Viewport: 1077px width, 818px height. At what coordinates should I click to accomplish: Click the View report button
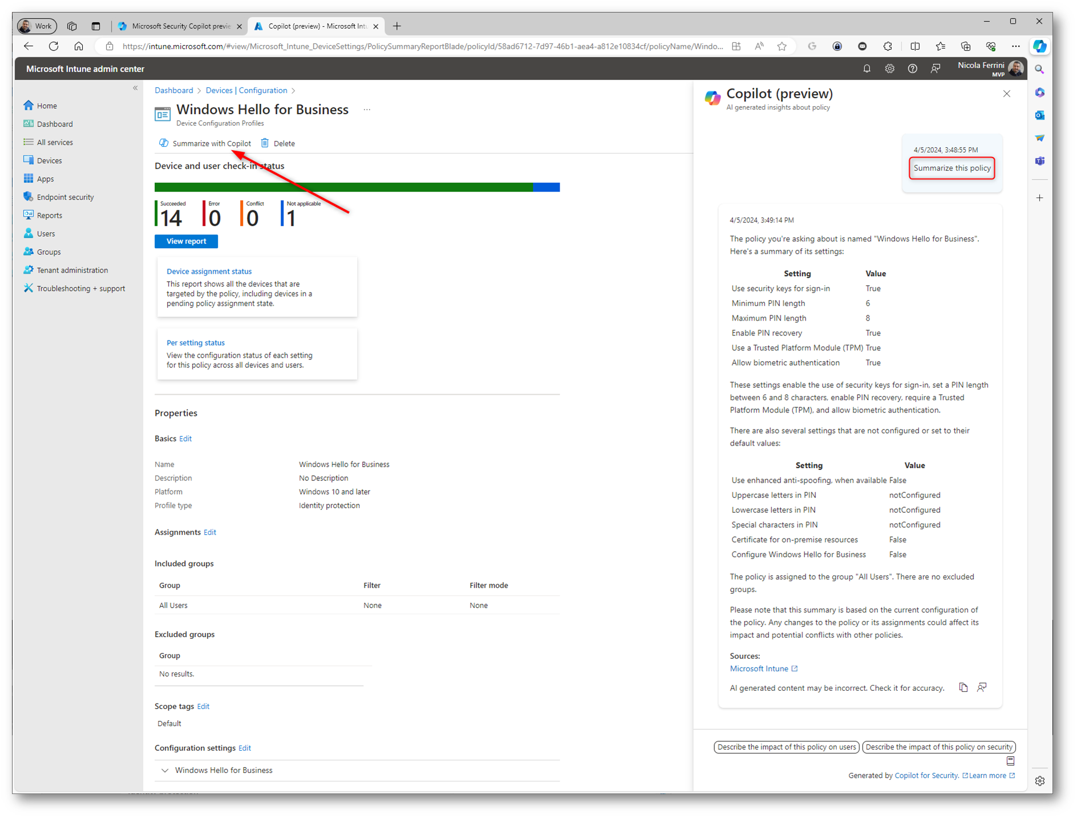(x=186, y=241)
